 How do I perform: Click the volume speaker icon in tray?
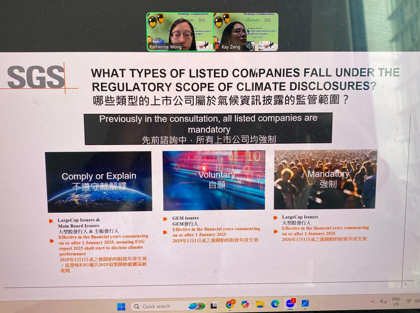[417, 301]
